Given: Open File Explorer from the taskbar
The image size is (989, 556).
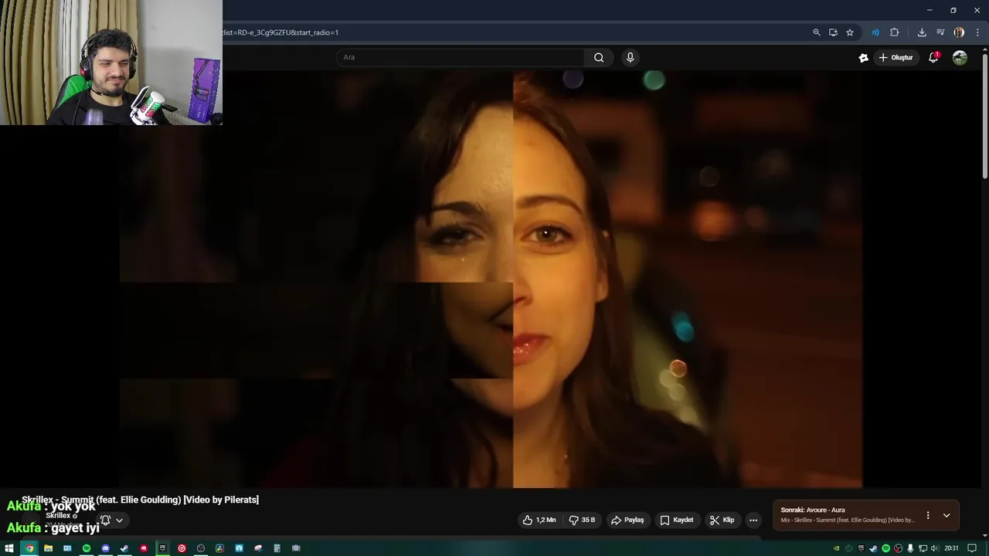Looking at the screenshot, I should click(48, 548).
